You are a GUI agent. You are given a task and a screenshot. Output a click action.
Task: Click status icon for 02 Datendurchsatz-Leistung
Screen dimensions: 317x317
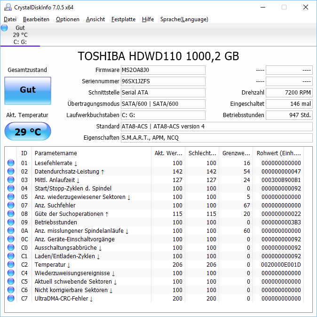pyautogui.click(x=11, y=172)
